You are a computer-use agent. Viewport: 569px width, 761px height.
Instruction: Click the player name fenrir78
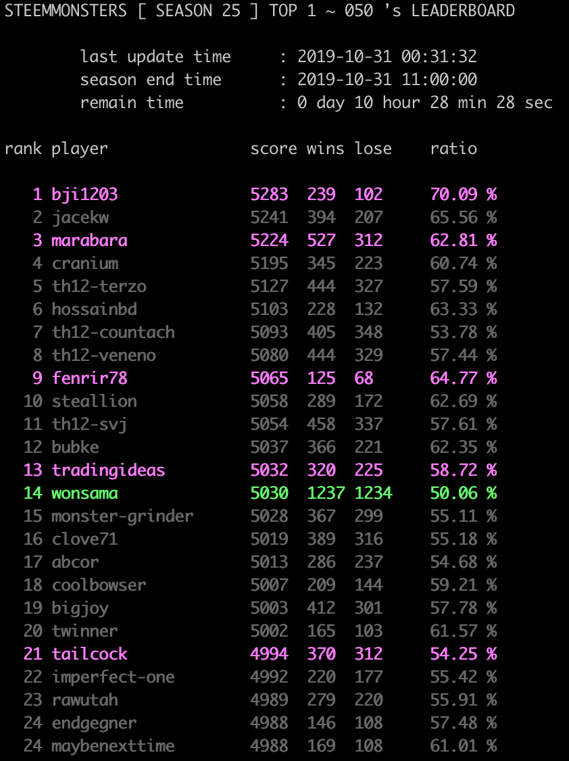89,378
